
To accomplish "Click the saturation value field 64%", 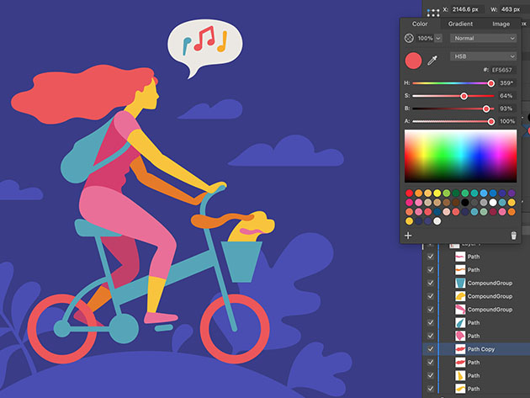I will (506, 96).
